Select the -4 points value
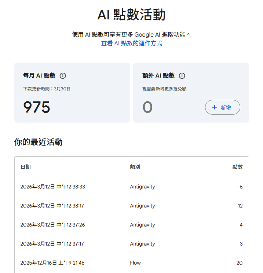This screenshot has height=273, width=263. point(240,225)
